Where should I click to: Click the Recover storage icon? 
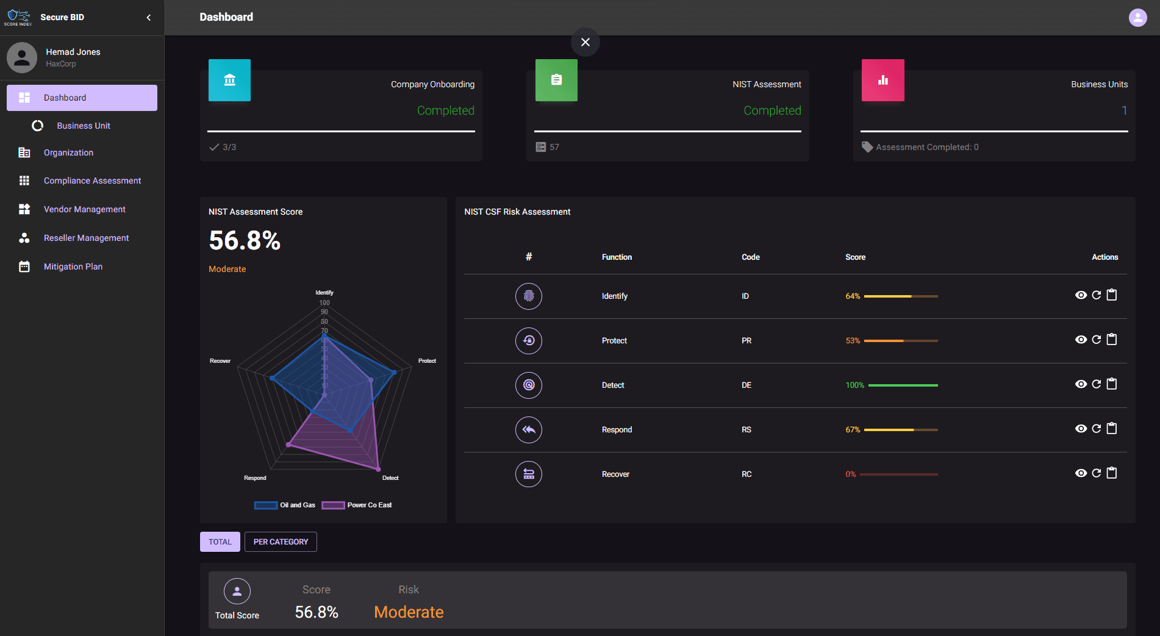529,474
